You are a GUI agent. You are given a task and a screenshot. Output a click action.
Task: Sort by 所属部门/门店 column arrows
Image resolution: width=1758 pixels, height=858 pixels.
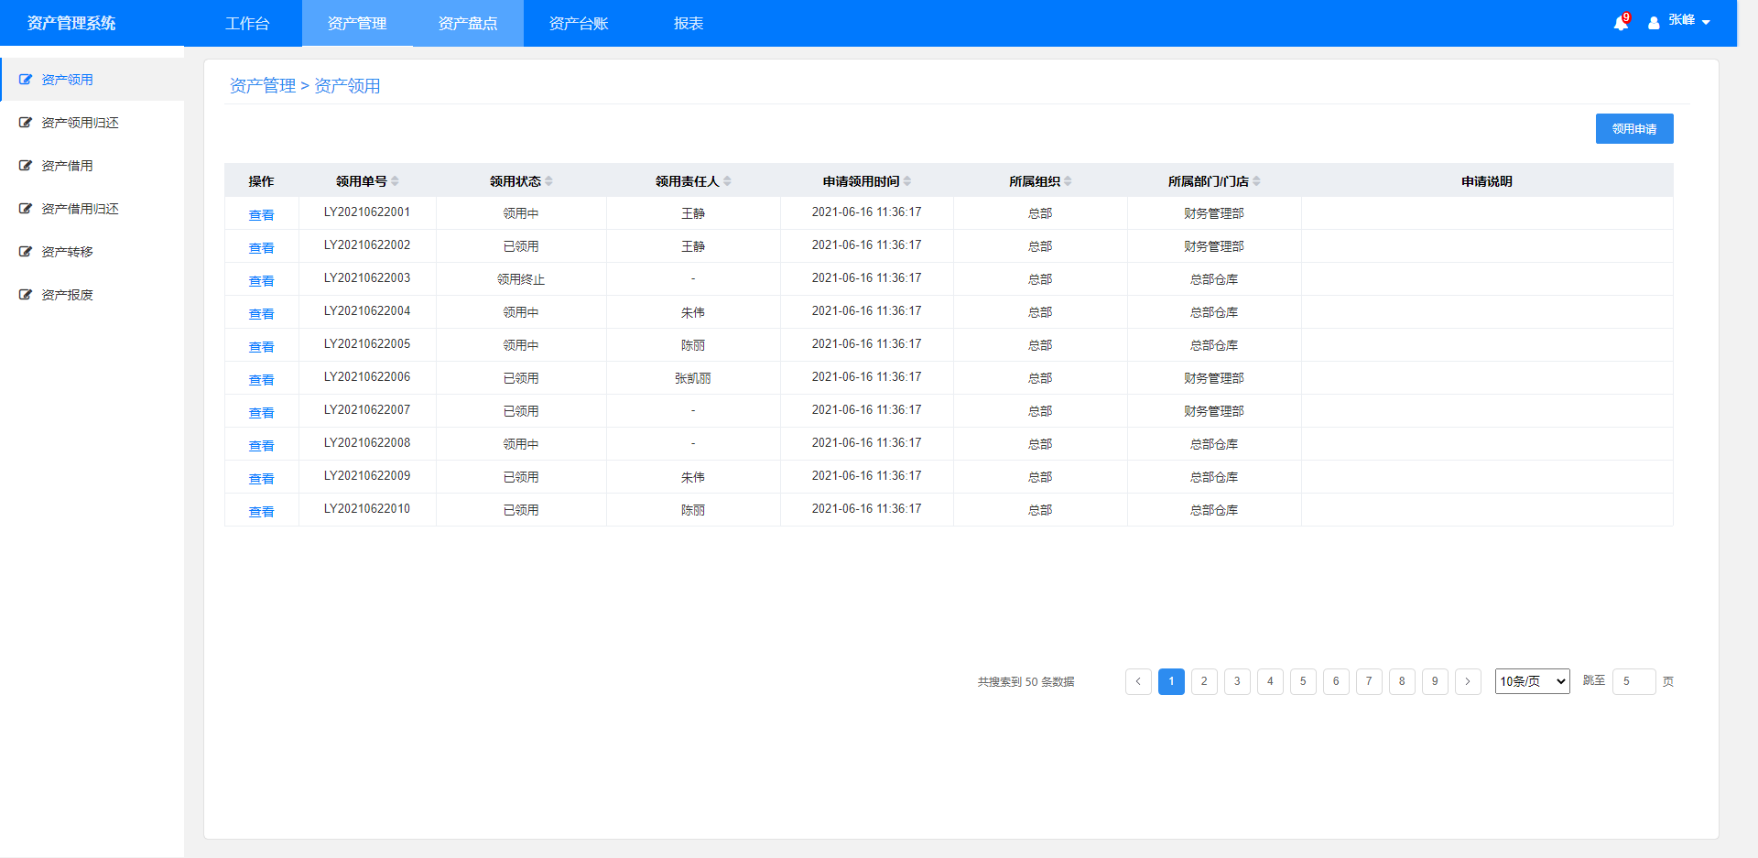point(1256,181)
